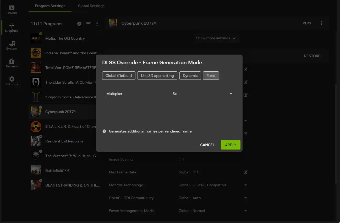Pick the Kingdom Come: Deliverance II icon
This screenshot has width=340, height=223.
36,97
